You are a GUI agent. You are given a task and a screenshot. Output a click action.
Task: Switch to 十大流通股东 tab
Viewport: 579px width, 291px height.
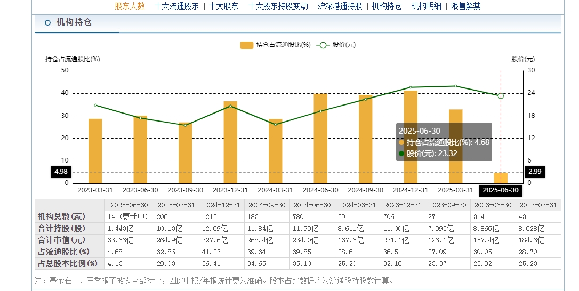176,6
